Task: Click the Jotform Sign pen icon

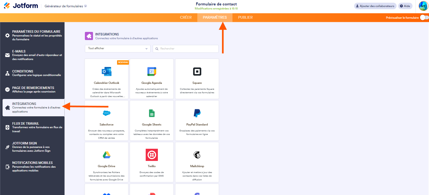Action: point(7,147)
